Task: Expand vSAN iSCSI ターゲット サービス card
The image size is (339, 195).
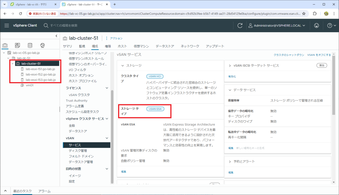Action: point(230,65)
